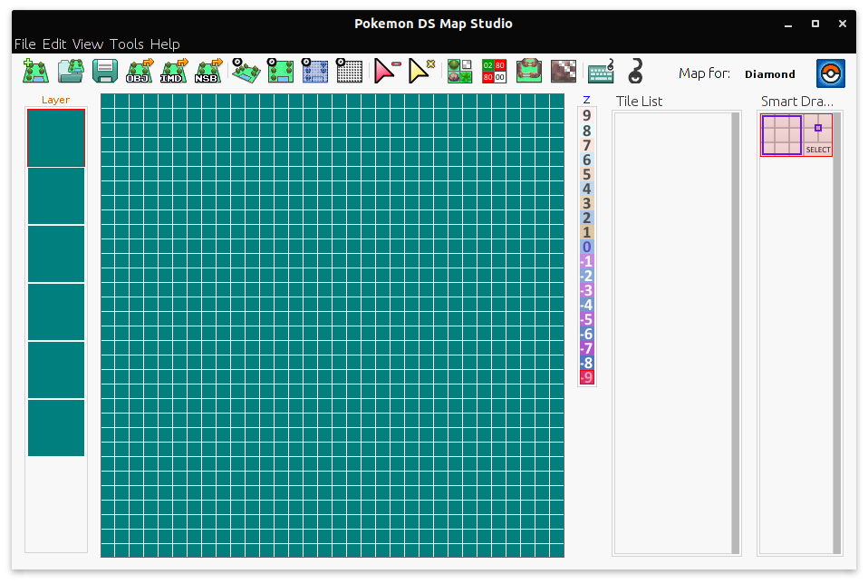Open the Edit menu
Screen dimensions: 868x584
53,44
